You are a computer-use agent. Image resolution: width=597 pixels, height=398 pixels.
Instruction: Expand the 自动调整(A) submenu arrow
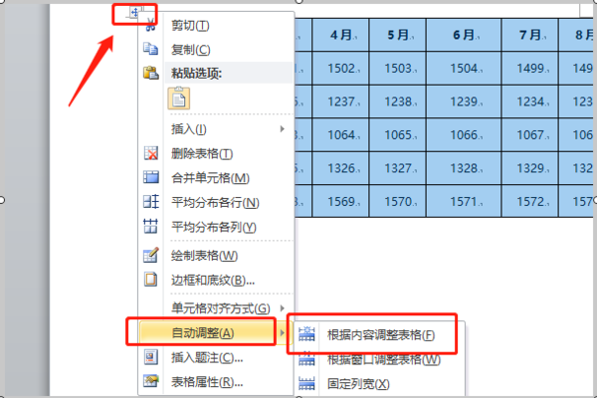pyautogui.click(x=283, y=333)
